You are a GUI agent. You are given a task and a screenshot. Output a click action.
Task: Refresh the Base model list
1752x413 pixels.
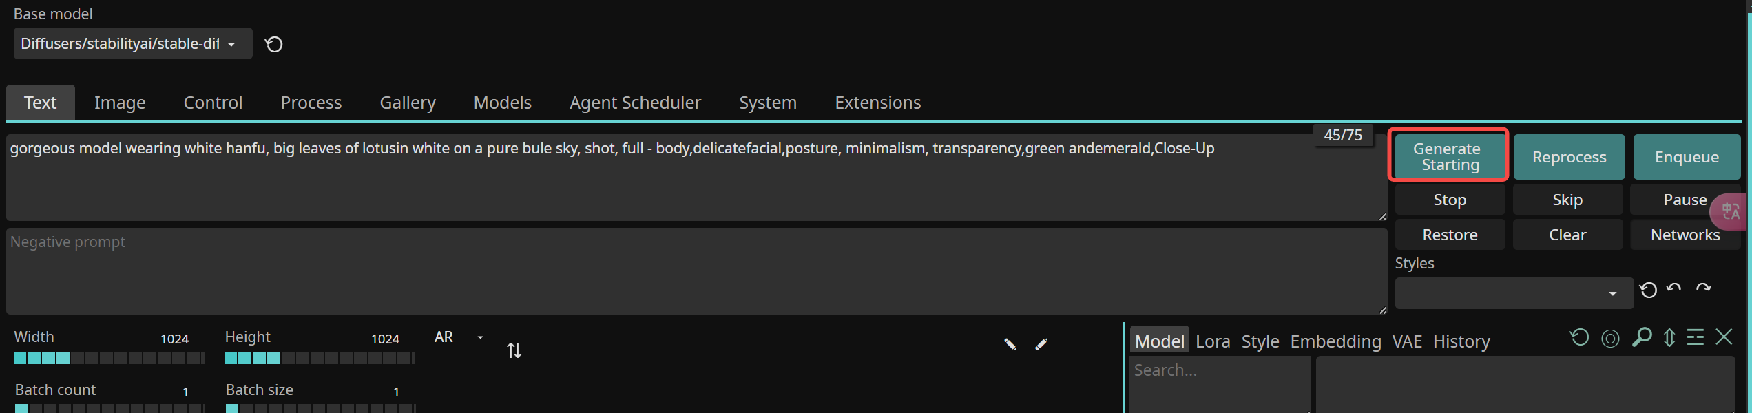coord(274,45)
